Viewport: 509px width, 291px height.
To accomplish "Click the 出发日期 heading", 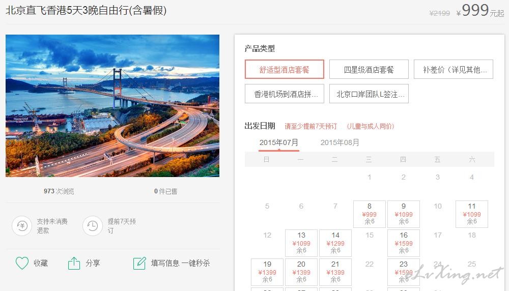I will click(x=260, y=126).
